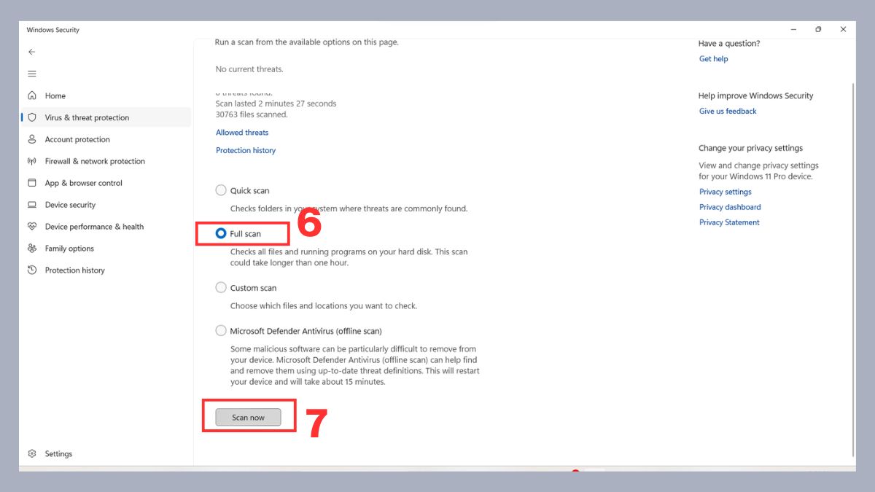Viewport: 875px width, 492px height.
Task: Click the App & browser control window icon
Action: (32, 183)
